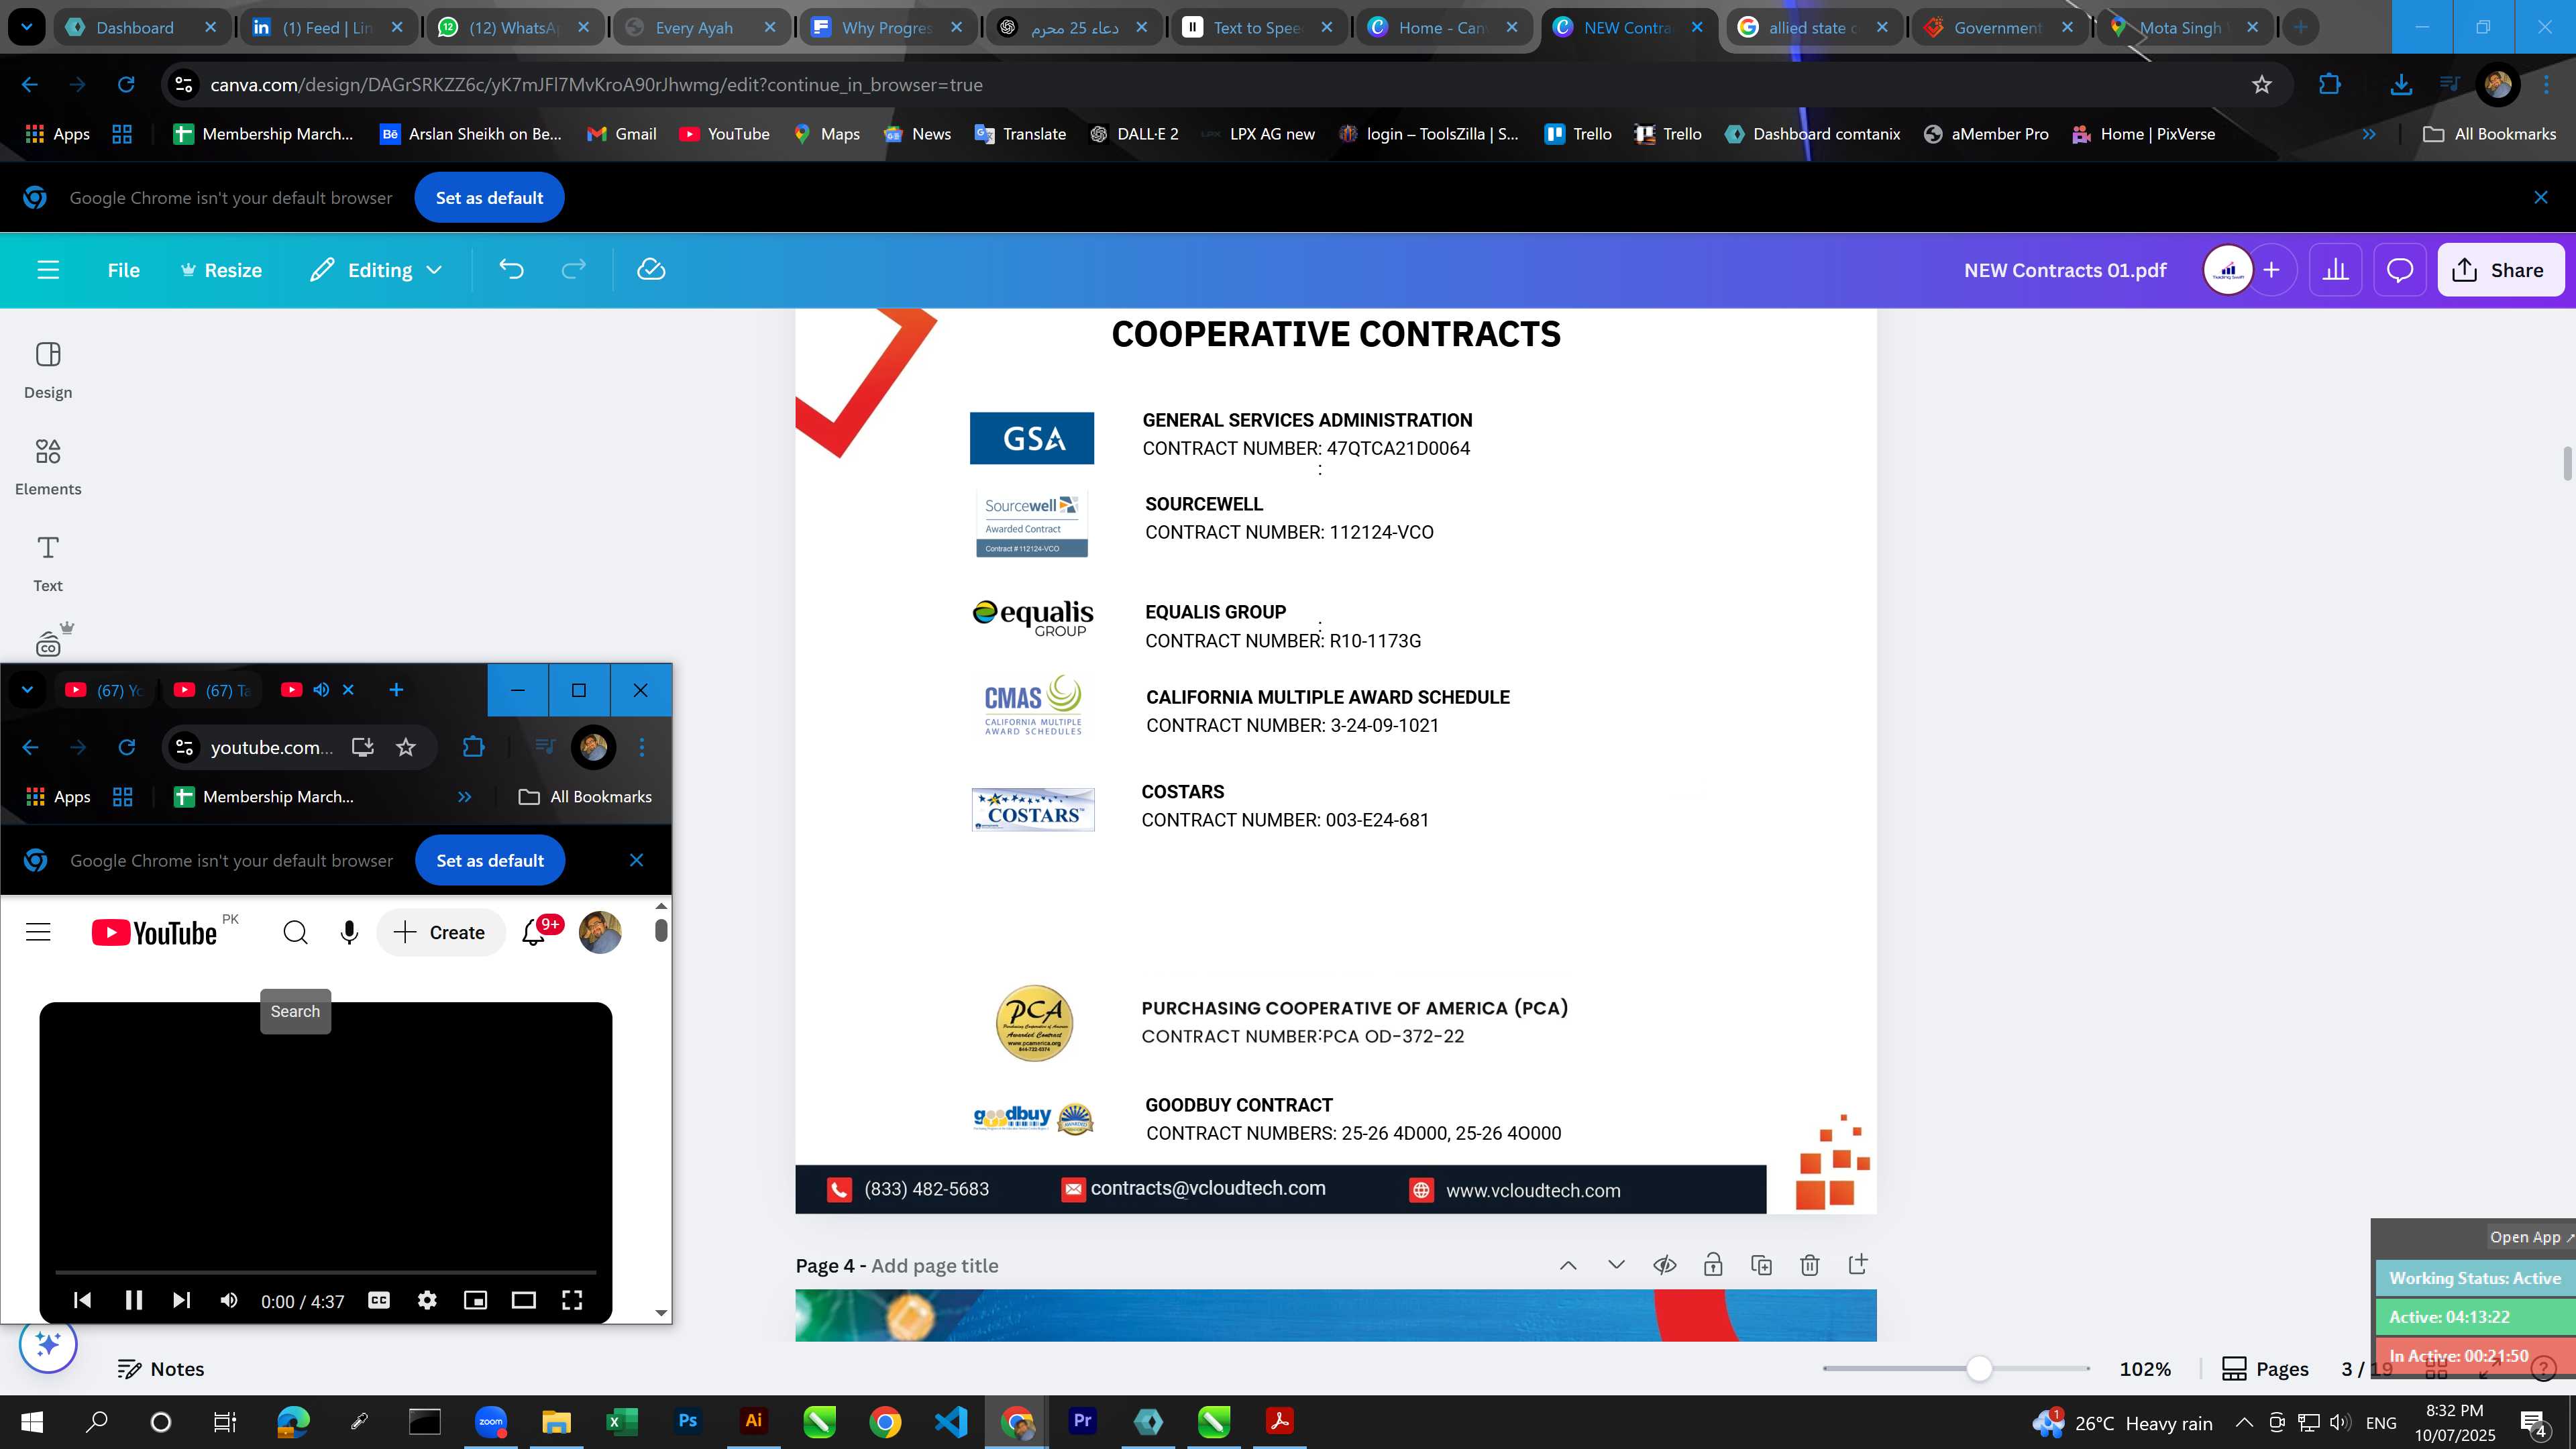Click YouTube voice search microphone
This screenshot has height=1449, width=2576.
pyautogui.click(x=349, y=933)
